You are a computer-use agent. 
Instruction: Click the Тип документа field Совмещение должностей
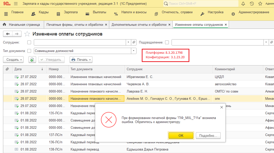pyautogui.click(x=82, y=51)
